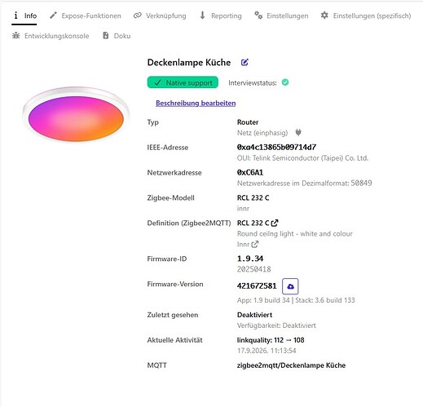This screenshot has width=423, height=407.
Task: Click the ceiling lamp device image
Action: point(76,115)
